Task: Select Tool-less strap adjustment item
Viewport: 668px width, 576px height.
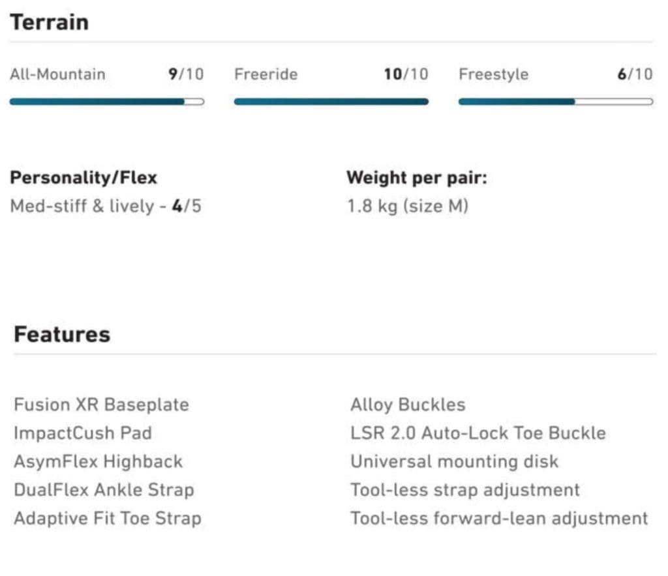Action: click(464, 490)
